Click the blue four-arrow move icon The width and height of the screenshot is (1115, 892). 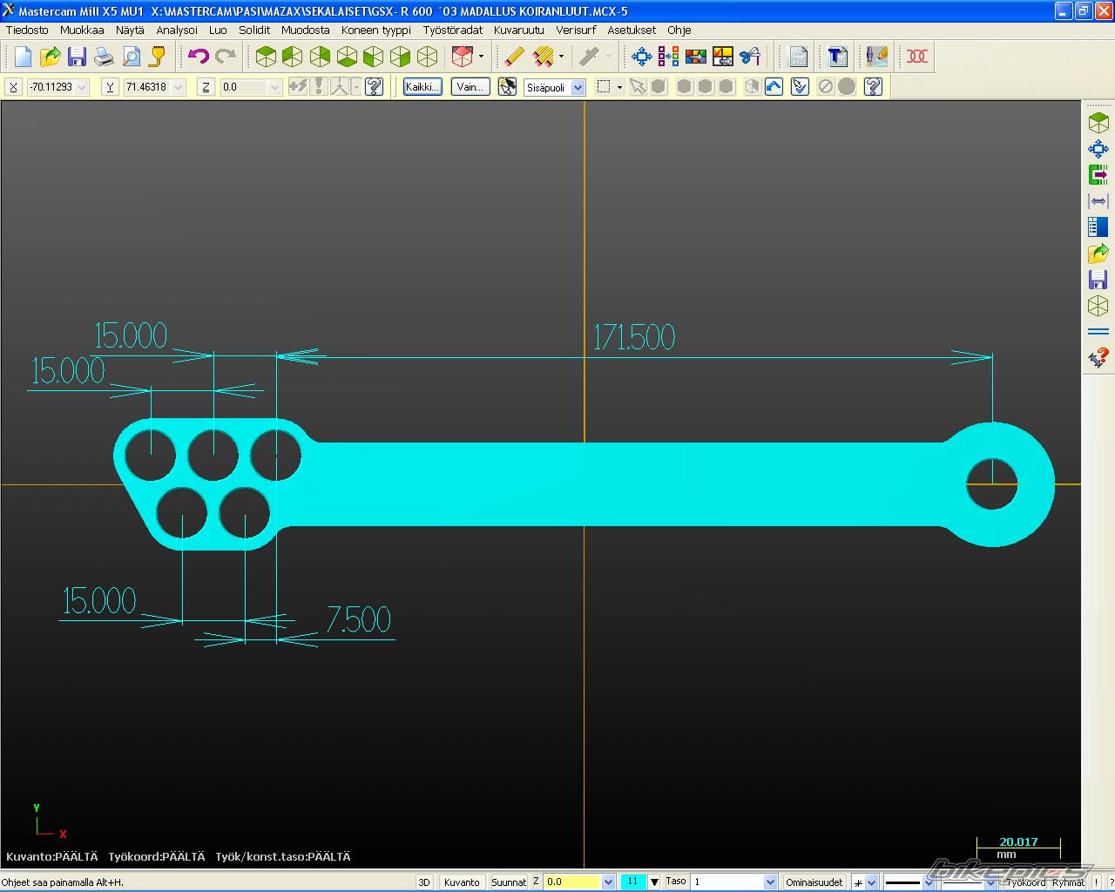coord(642,57)
